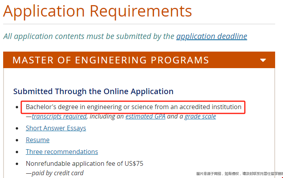This screenshot has width=283, height=178.
Task: Click the bullet beside Nonrefundable application fee
Action: [17, 164]
